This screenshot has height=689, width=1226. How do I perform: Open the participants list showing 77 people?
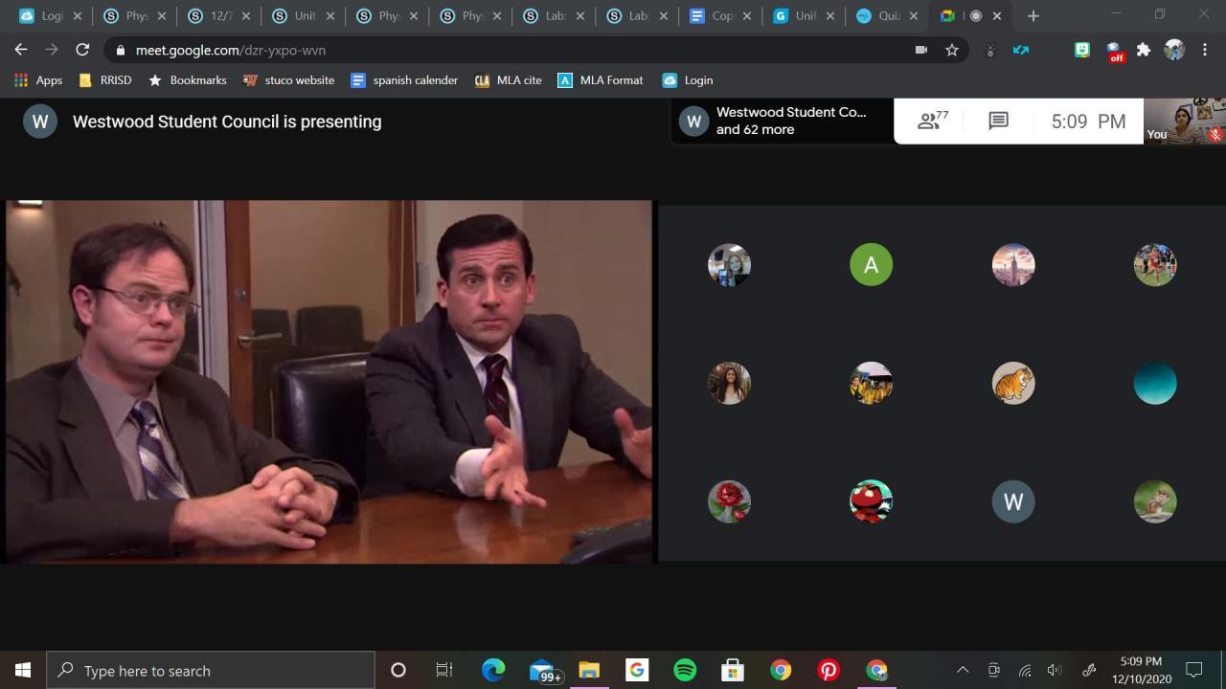(932, 122)
